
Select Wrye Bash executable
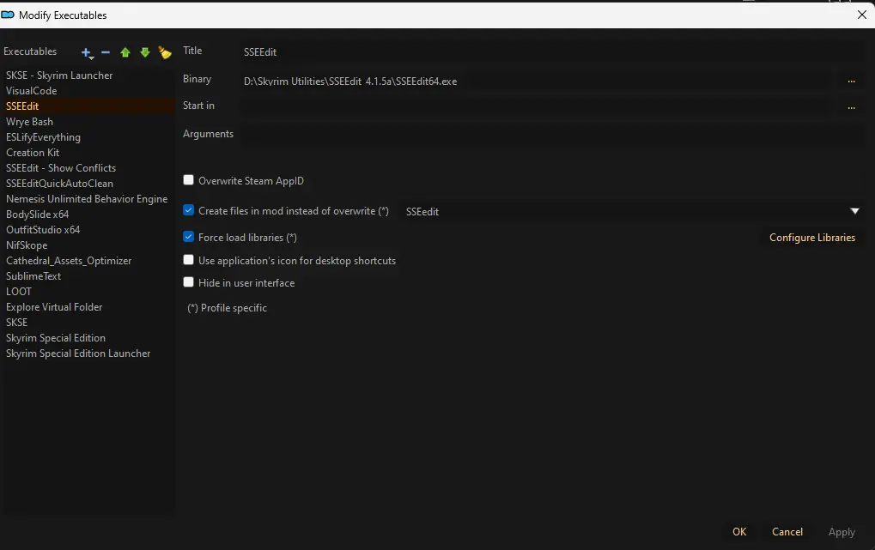pyautogui.click(x=88, y=122)
